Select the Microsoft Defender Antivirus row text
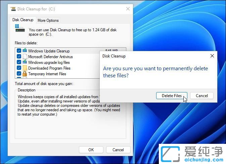The image size is (226, 164). [50, 57]
